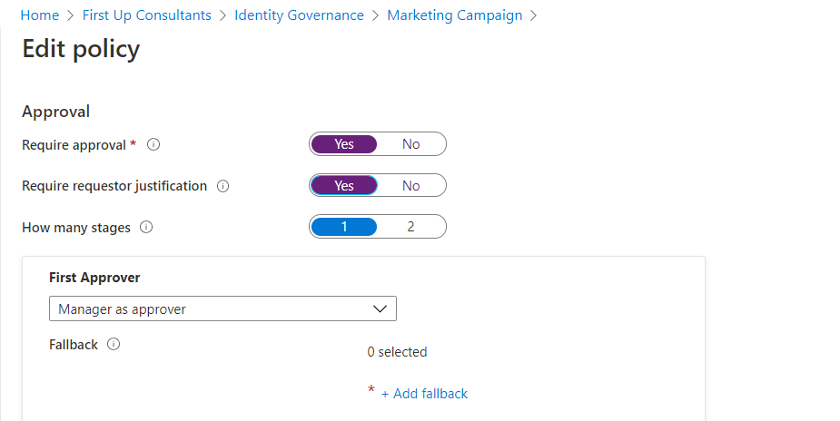Image resolution: width=840 pixels, height=421 pixels.
Task: Click Add fallback link
Action: point(424,394)
